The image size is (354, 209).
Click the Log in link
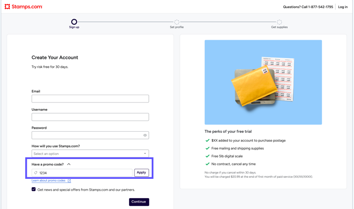(x=343, y=7)
